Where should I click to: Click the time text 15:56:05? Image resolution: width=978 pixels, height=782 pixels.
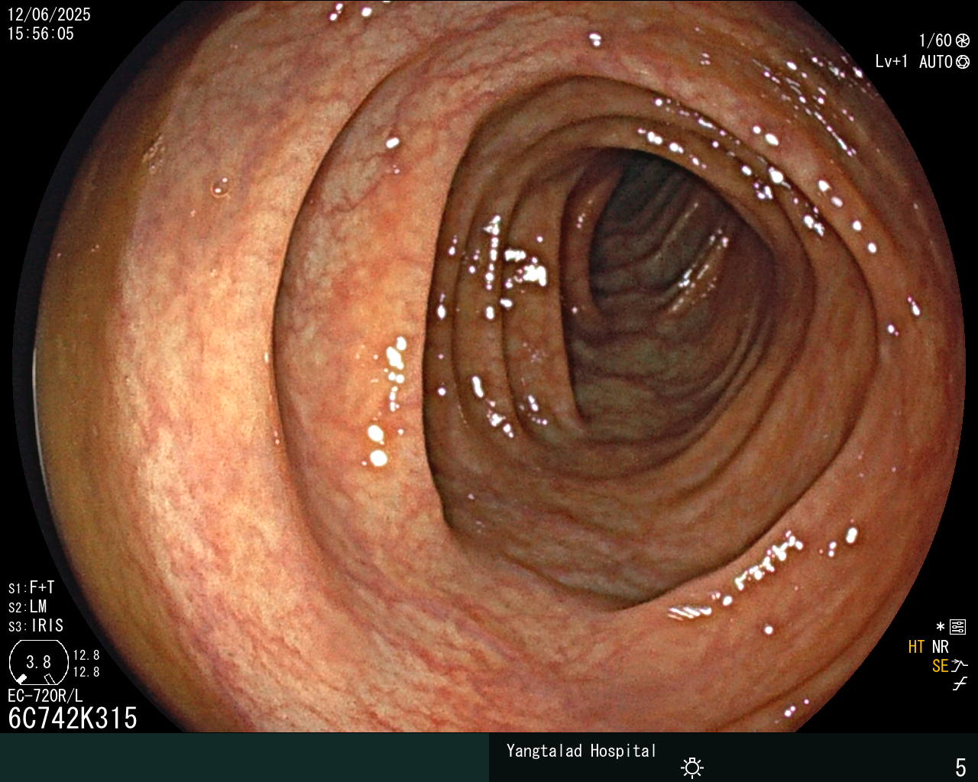click(x=41, y=34)
